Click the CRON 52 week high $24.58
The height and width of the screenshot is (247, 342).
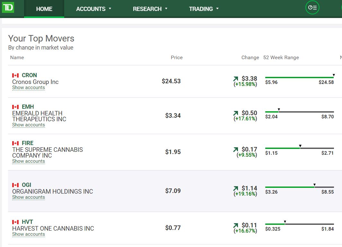pyautogui.click(x=326, y=82)
